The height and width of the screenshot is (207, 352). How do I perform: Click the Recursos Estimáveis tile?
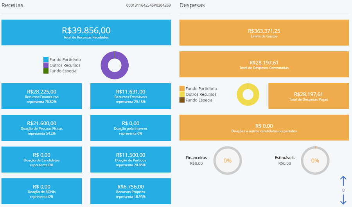point(131,96)
